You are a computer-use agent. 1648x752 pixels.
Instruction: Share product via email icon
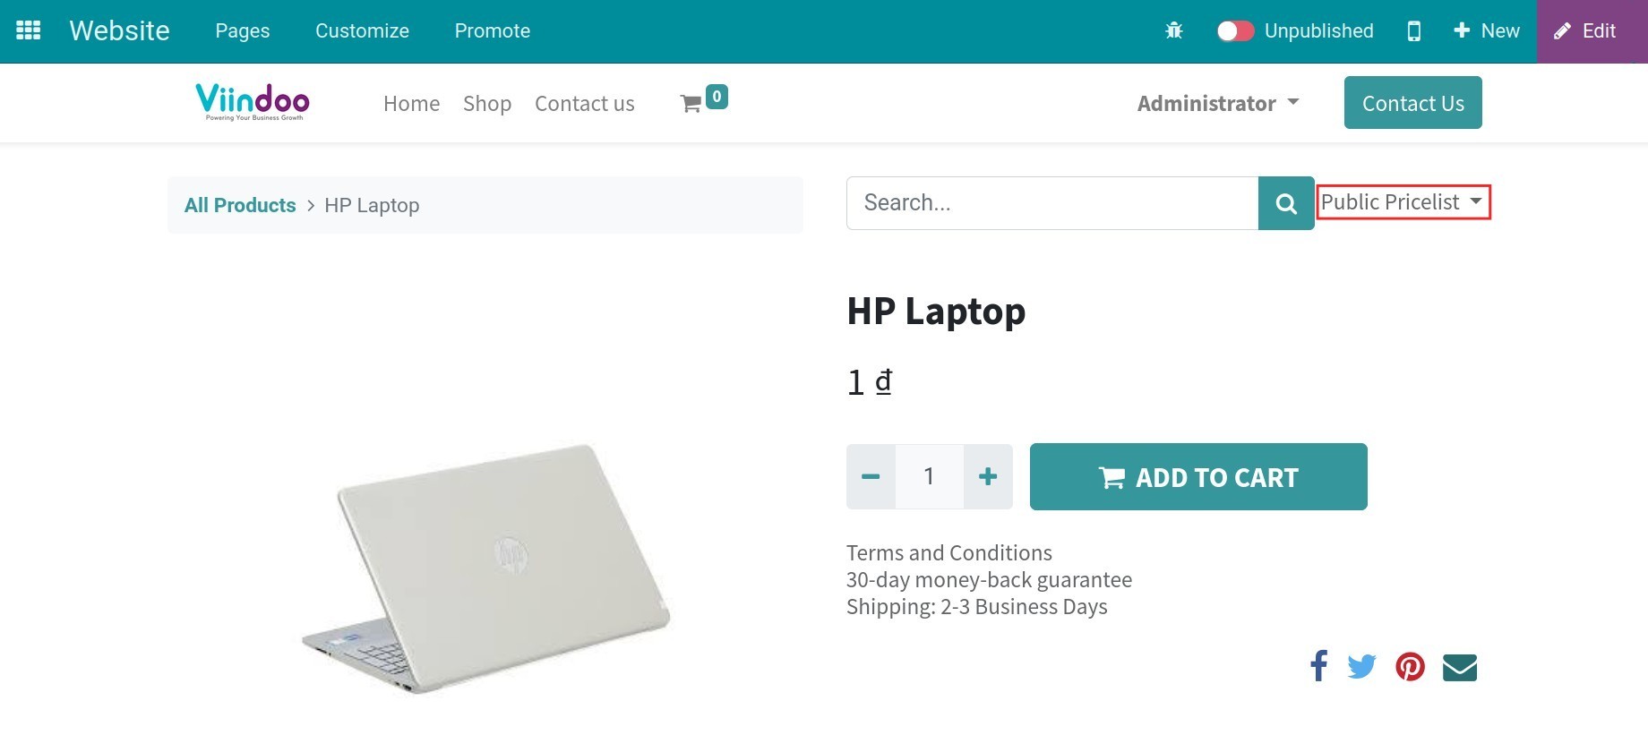pos(1460,667)
